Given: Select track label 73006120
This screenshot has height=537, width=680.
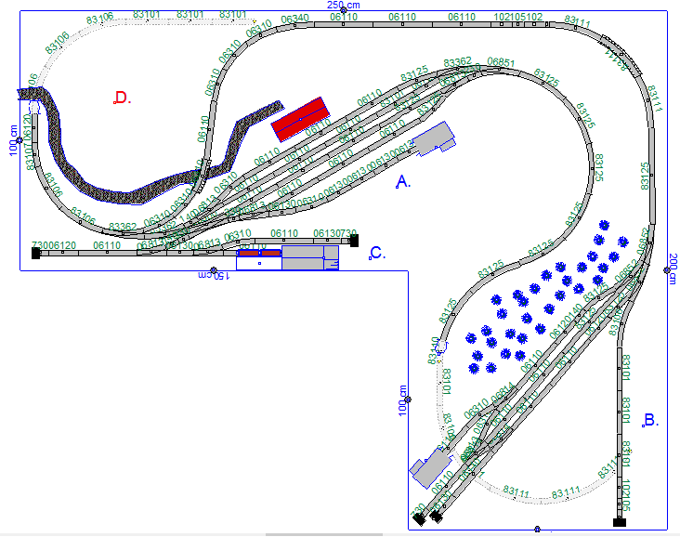Looking at the screenshot, I should 54,245.
